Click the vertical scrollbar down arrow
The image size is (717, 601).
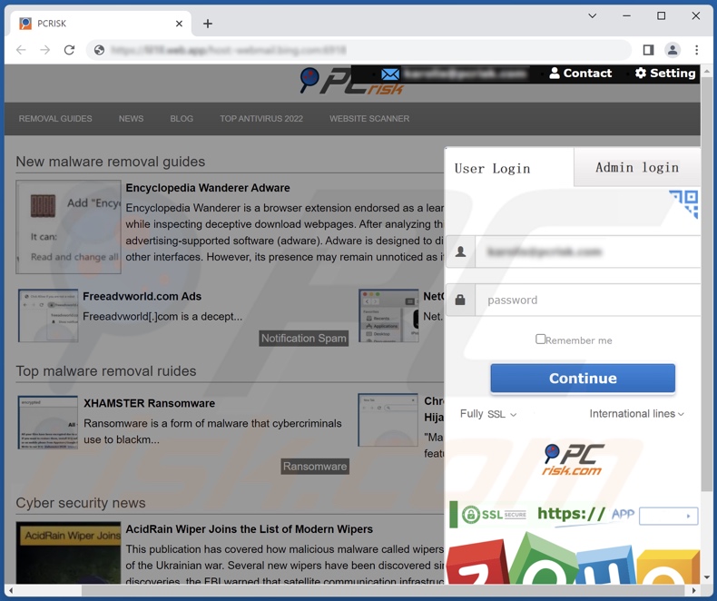707,577
